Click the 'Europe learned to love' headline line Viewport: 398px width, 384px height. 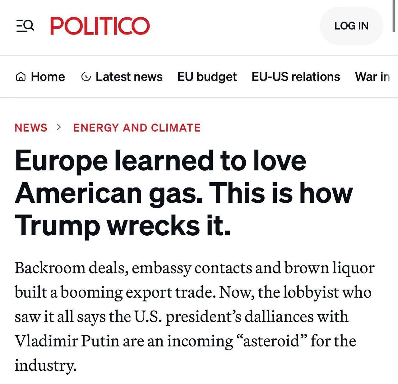pyautogui.click(x=160, y=161)
